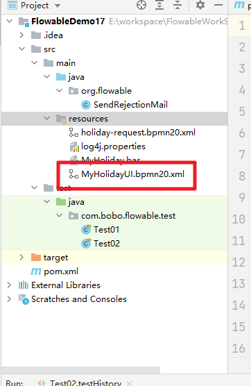
Task: Click the holiday-request BPMN file icon
Action: (x=73, y=133)
